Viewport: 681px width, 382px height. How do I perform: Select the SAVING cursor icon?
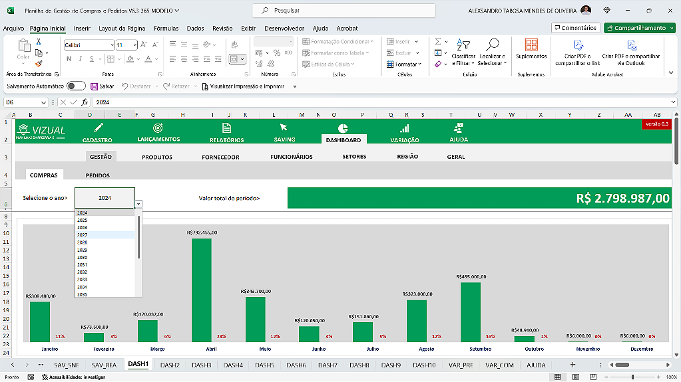[x=284, y=128]
